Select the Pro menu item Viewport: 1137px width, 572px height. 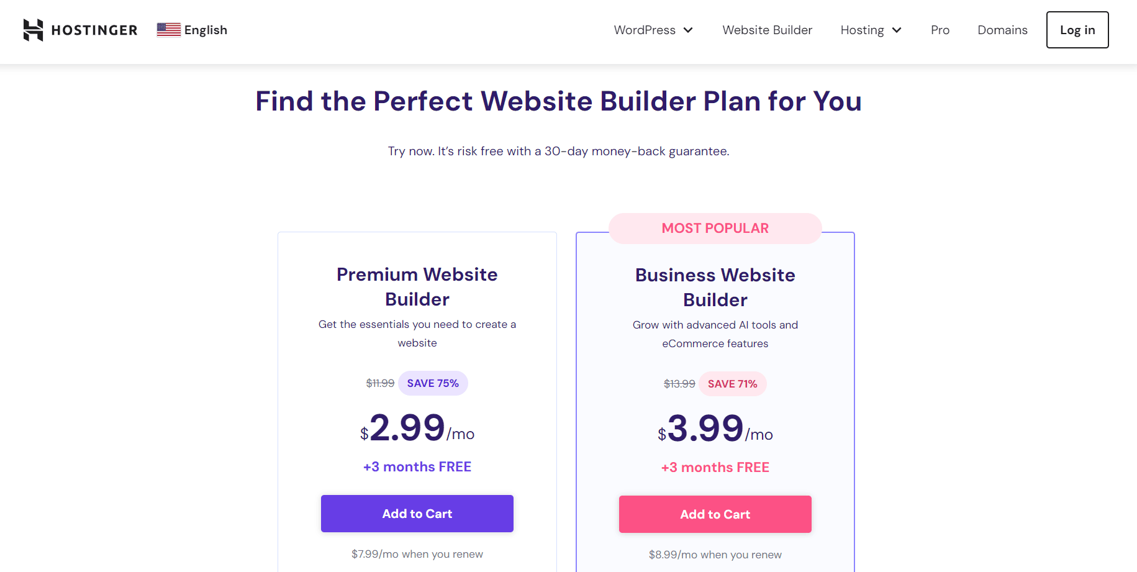tap(940, 30)
